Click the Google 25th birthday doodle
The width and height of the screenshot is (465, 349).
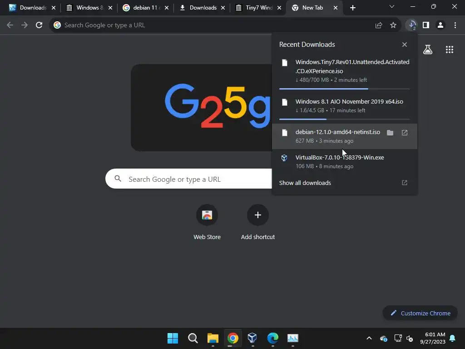pos(202,107)
